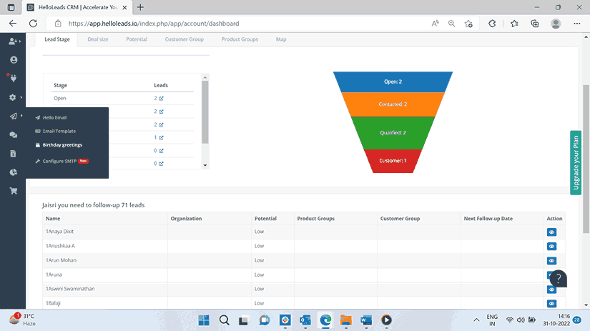Show hidden system tray icons chevron
Image resolution: width=590 pixels, height=331 pixels.
[x=476, y=320]
